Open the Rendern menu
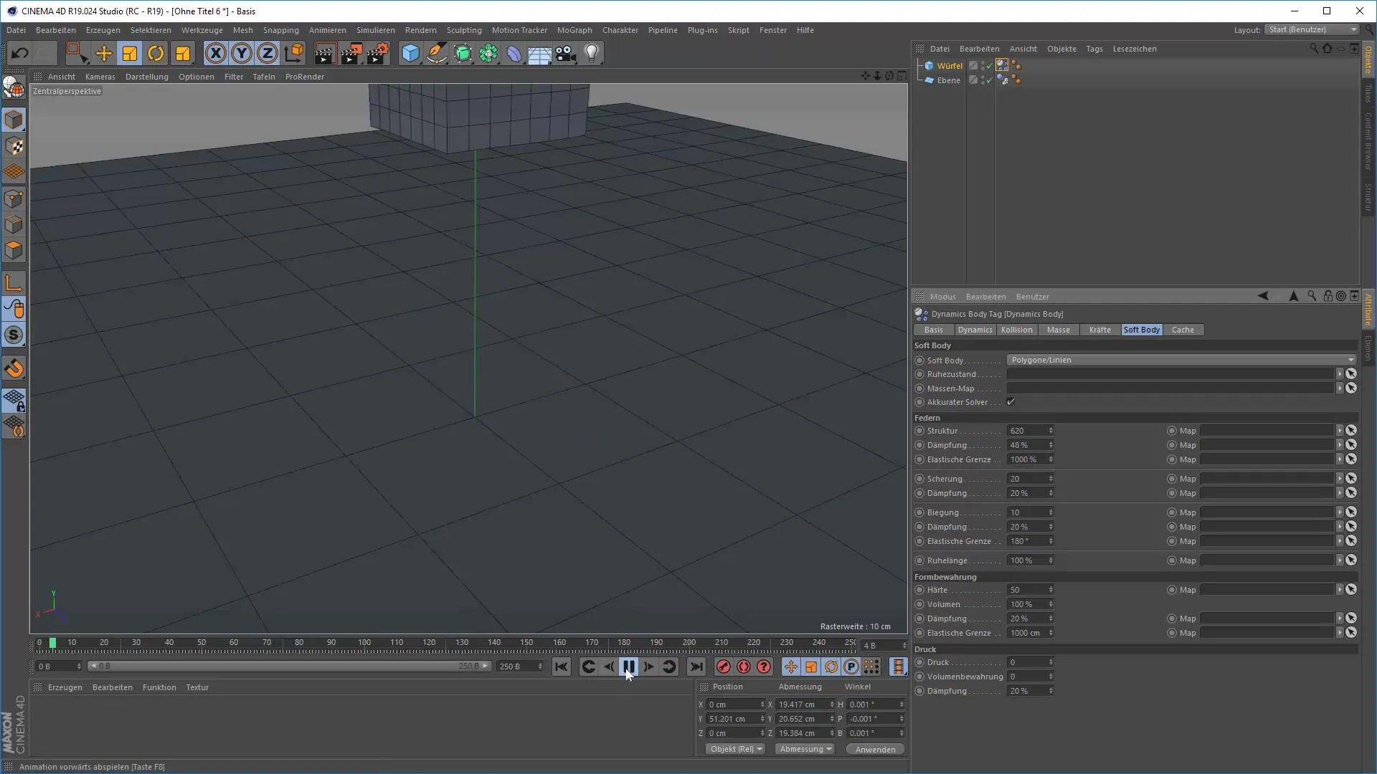The image size is (1377, 774). (420, 30)
